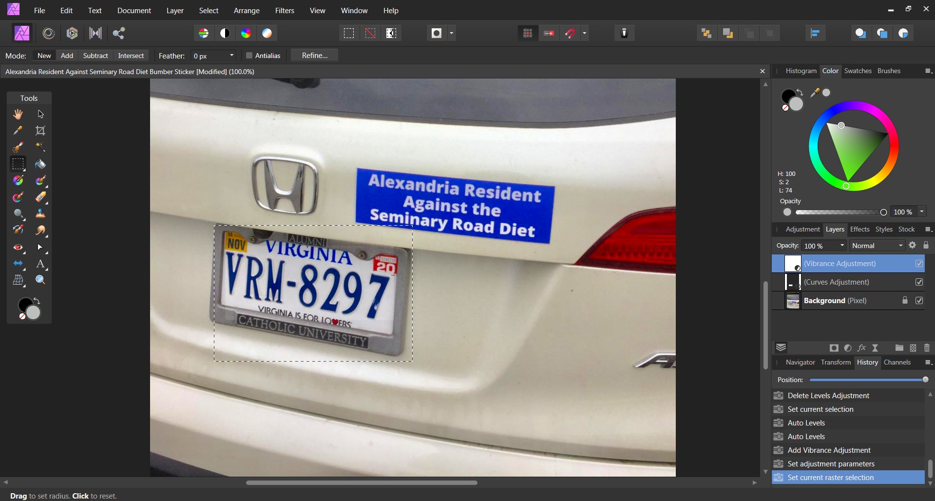
Task: Open the History panel options menu
Action: pyautogui.click(x=928, y=363)
